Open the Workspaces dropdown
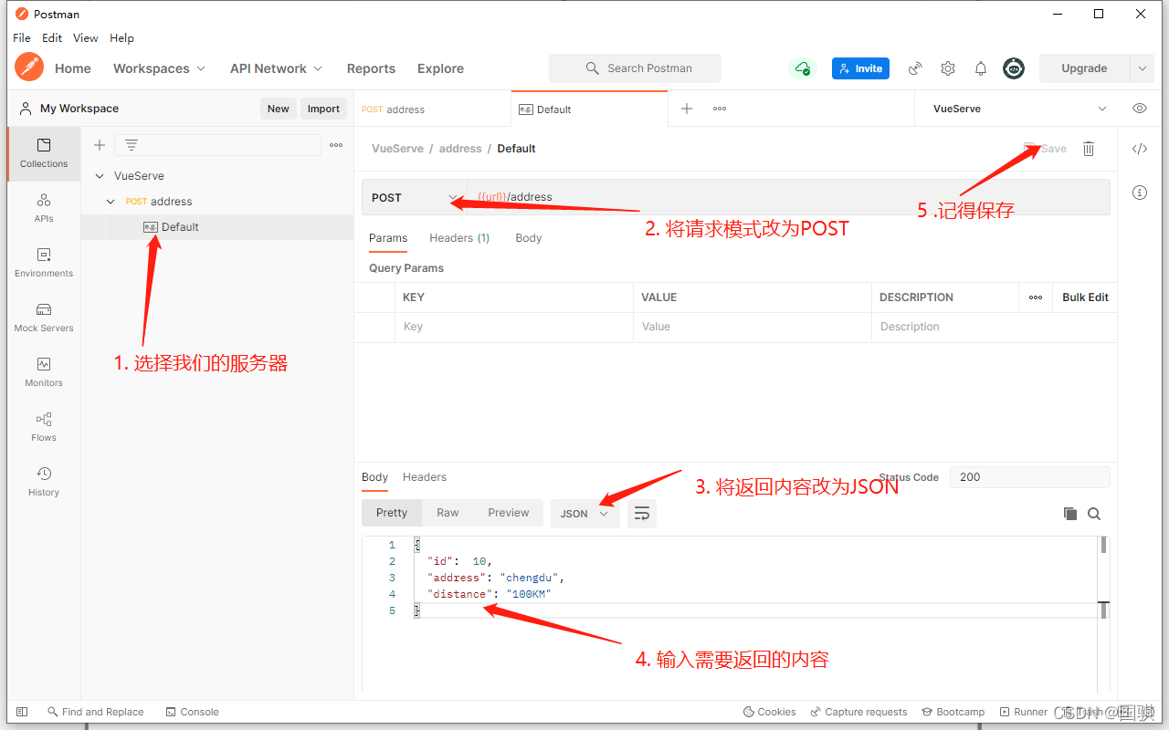1169x730 pixels. pyautogui.click(x=159, y=68)
